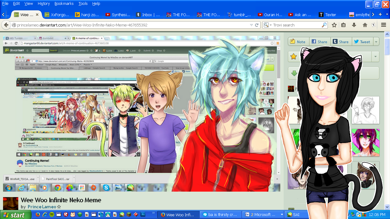
Task: Switch to the Texter tab
Action: (x=331, y=15)
